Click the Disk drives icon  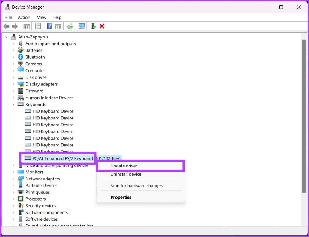tap(20, 78)
